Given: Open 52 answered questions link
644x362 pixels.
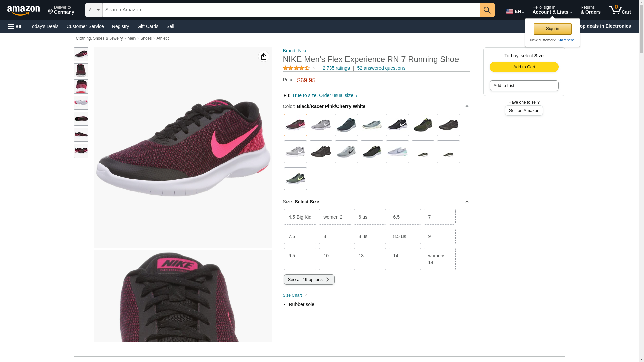Looking at the screenshot, I should [381, 68].
